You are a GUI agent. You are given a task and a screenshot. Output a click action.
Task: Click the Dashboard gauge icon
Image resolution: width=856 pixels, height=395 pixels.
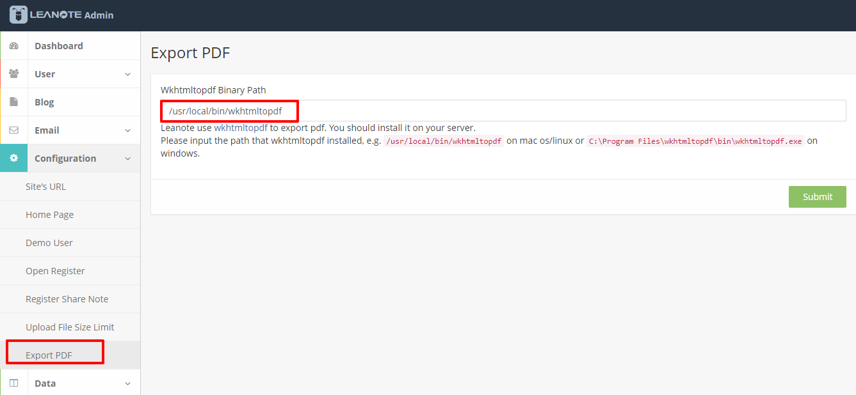[14, 46]
